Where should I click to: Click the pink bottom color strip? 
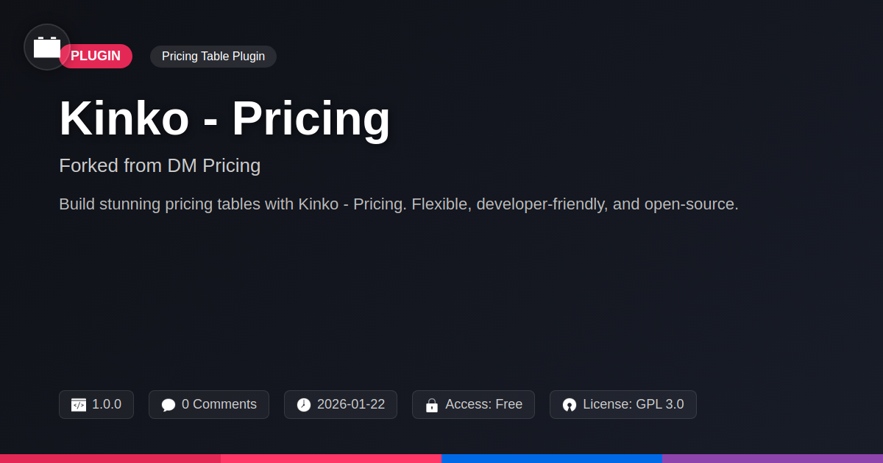(331, 459)
